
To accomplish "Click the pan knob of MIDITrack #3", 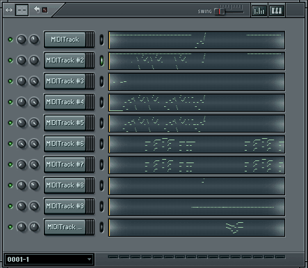I will (x=22, y=81).
